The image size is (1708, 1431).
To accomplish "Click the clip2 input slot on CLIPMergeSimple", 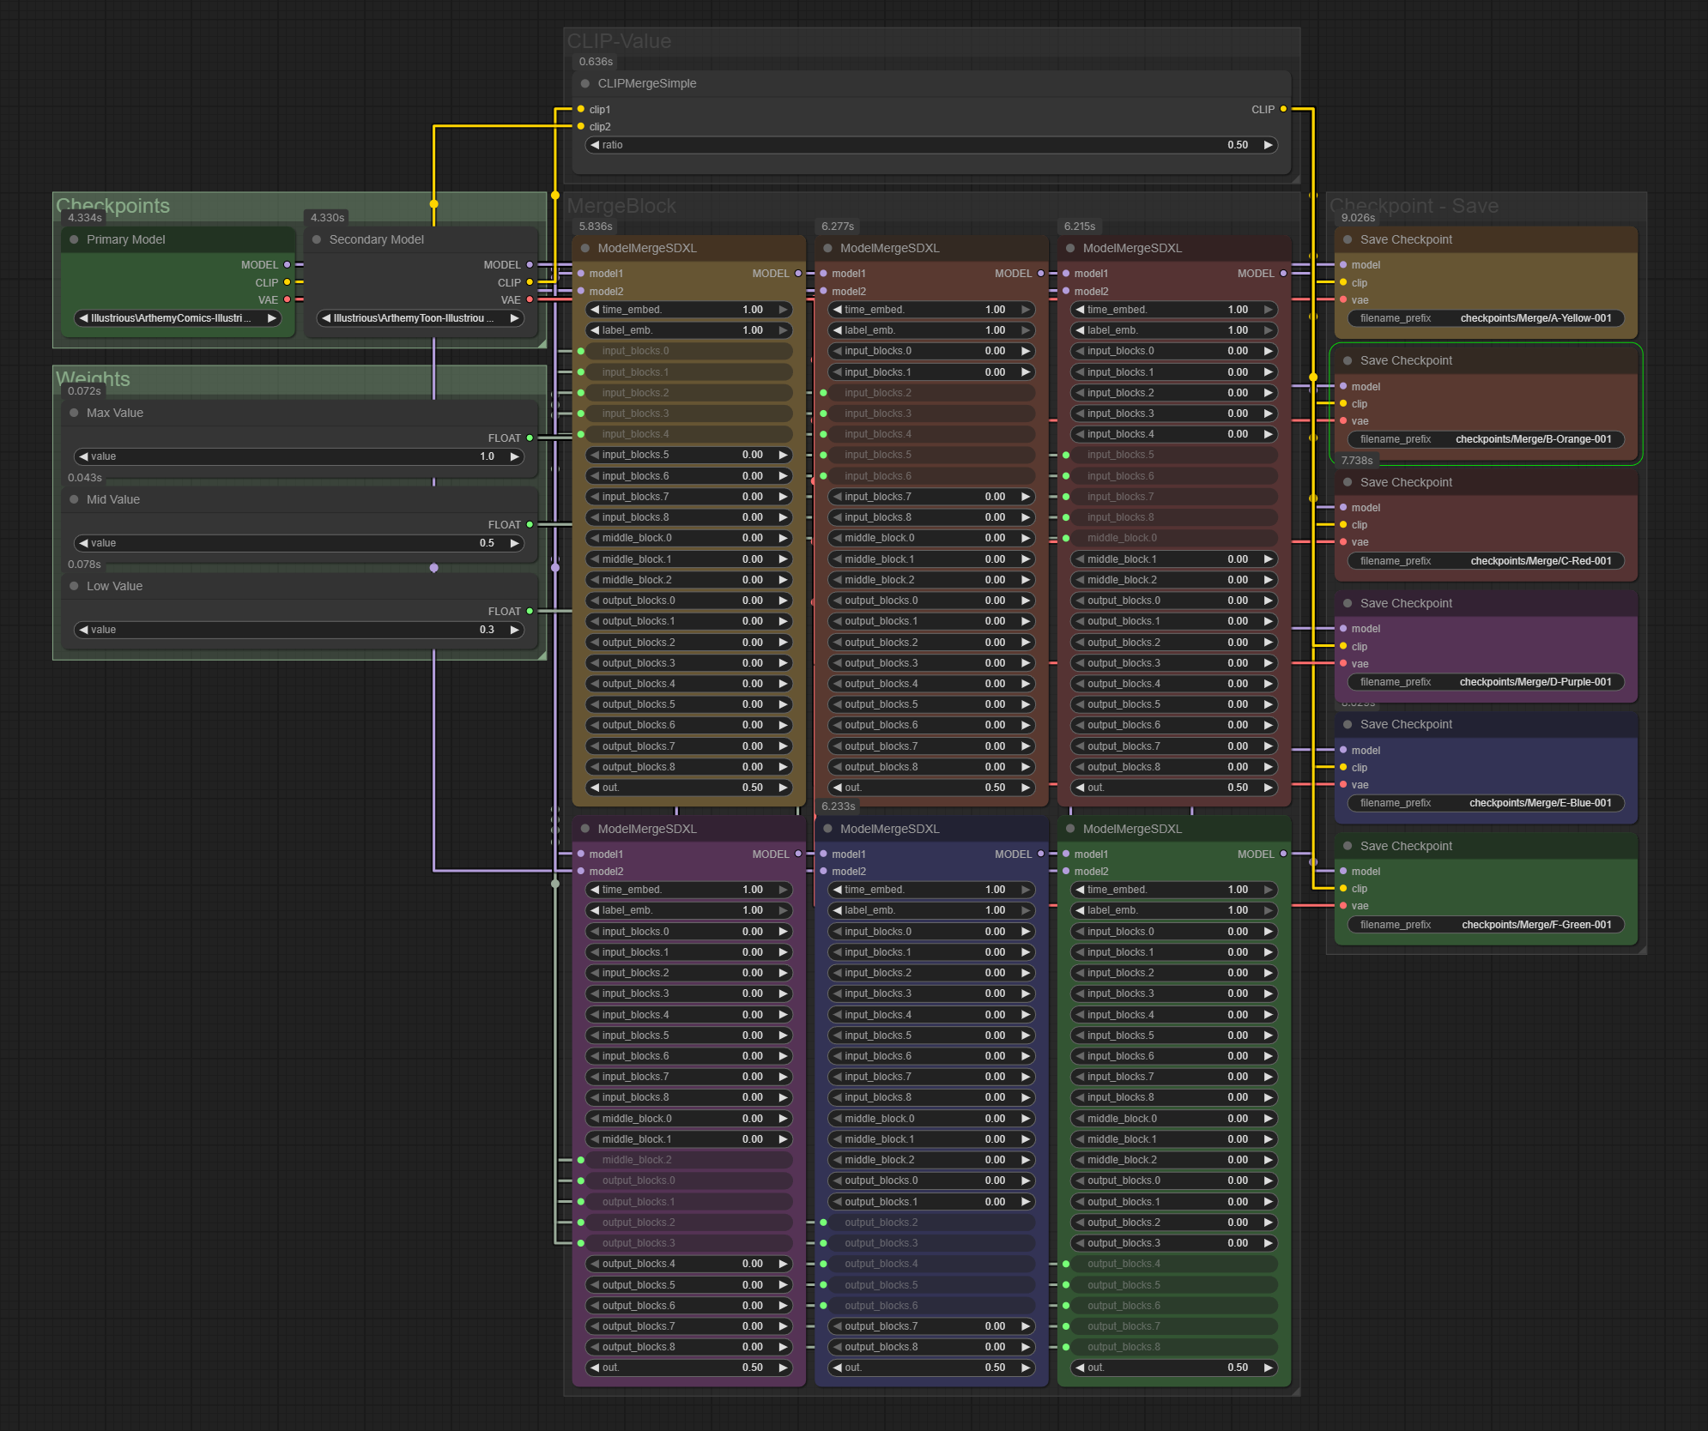I will click(x=581, y=126).
